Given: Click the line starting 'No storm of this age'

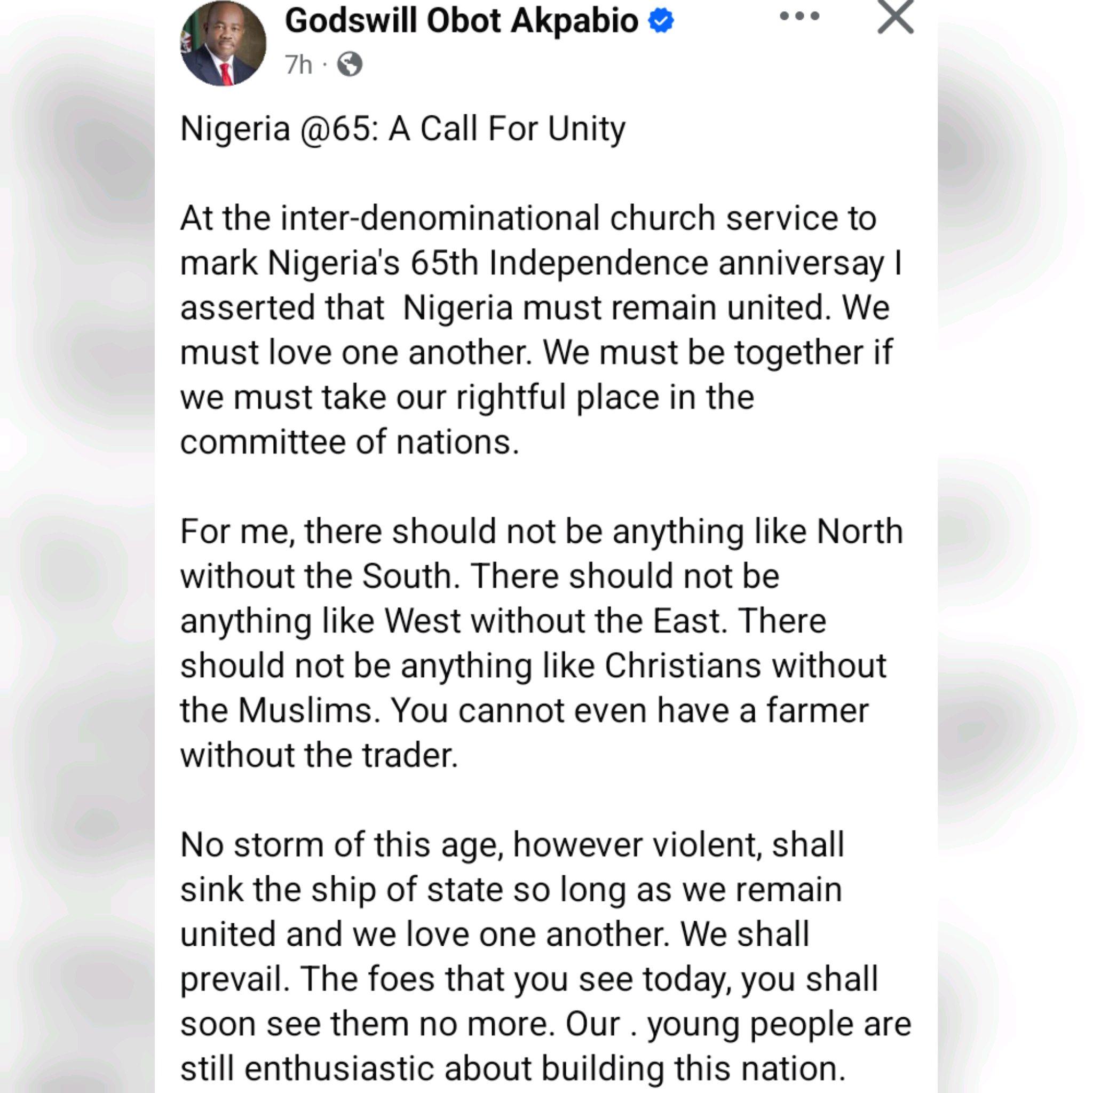Looking at the screenshot, I should pos(512,845).
